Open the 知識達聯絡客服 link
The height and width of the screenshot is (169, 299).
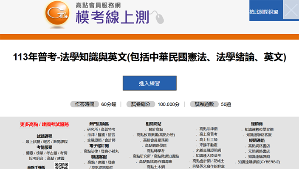(x=259, y=135)
